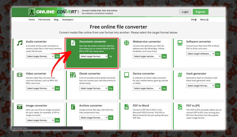The image size is (237, 137).
Task: Open the Webservice converter heading link
Action: 147,42
